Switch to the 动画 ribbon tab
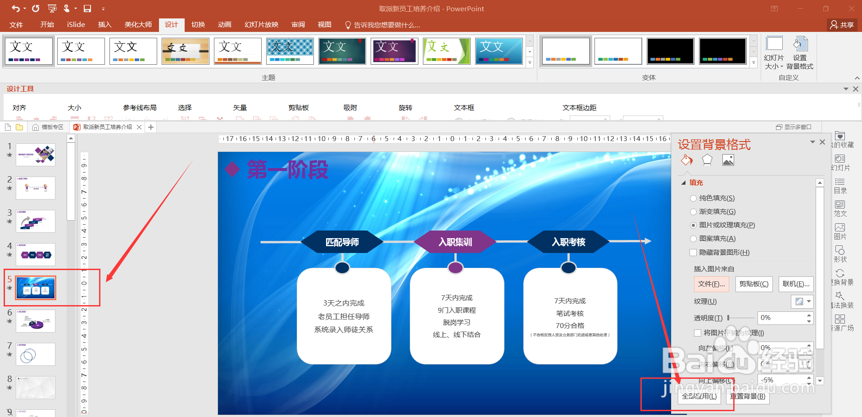 [224, 25]
